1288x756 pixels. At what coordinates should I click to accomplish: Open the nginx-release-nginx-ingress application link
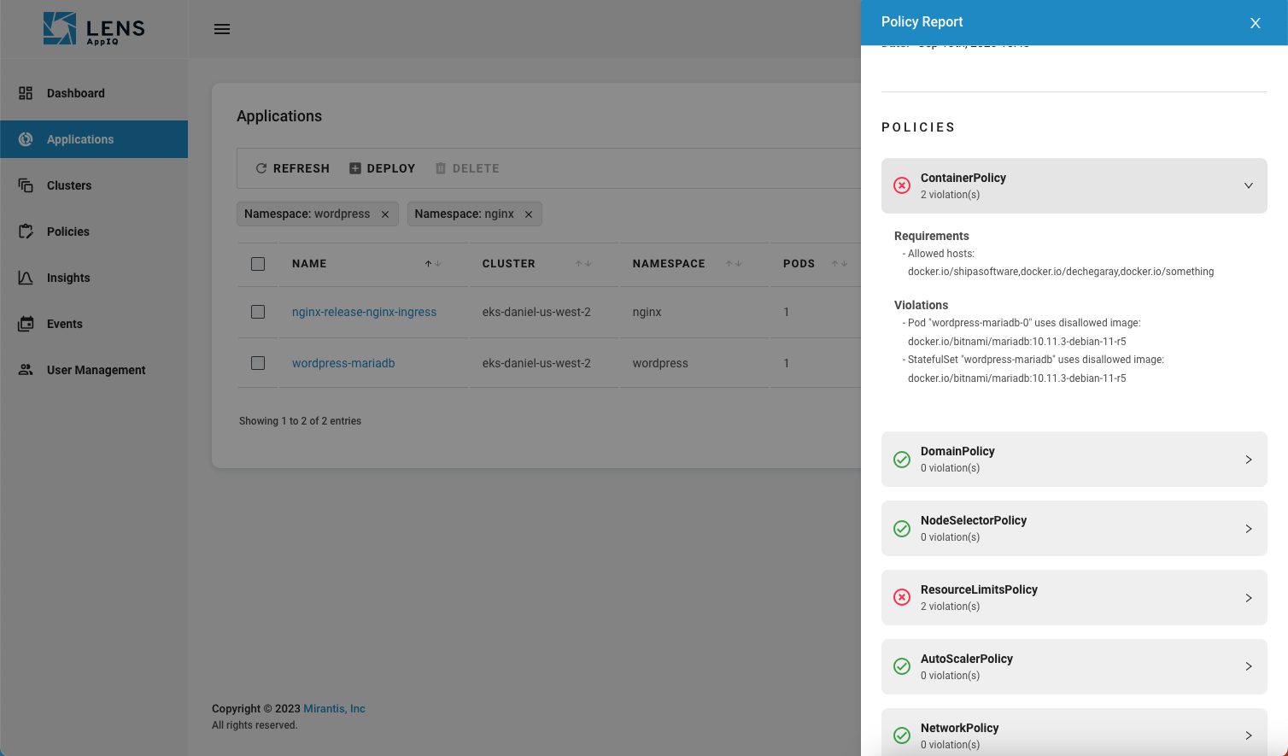tap(364, 312)
